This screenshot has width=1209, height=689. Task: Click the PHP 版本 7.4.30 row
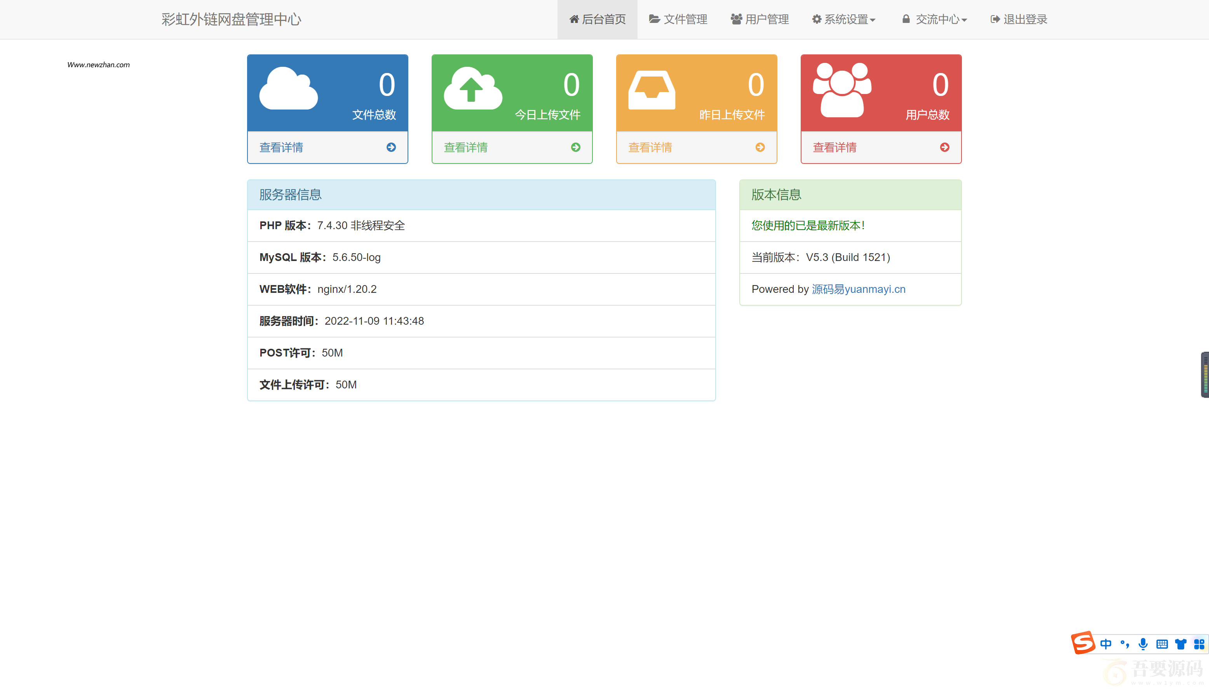pos(481,226)
